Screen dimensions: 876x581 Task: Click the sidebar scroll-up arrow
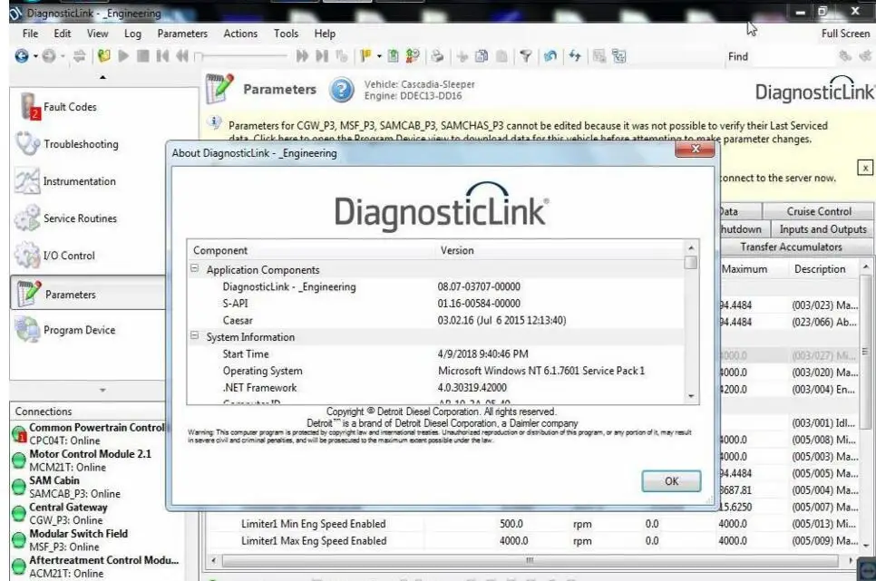point(102,77)
